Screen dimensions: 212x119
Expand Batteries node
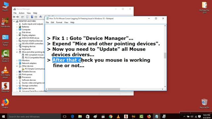pos(17,27)
